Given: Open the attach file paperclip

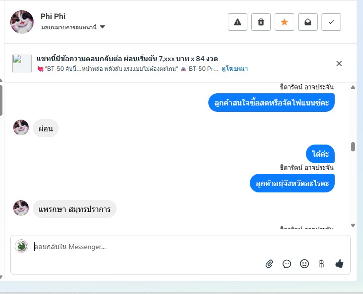Looking at the screenshot, I should pos(269,264).
